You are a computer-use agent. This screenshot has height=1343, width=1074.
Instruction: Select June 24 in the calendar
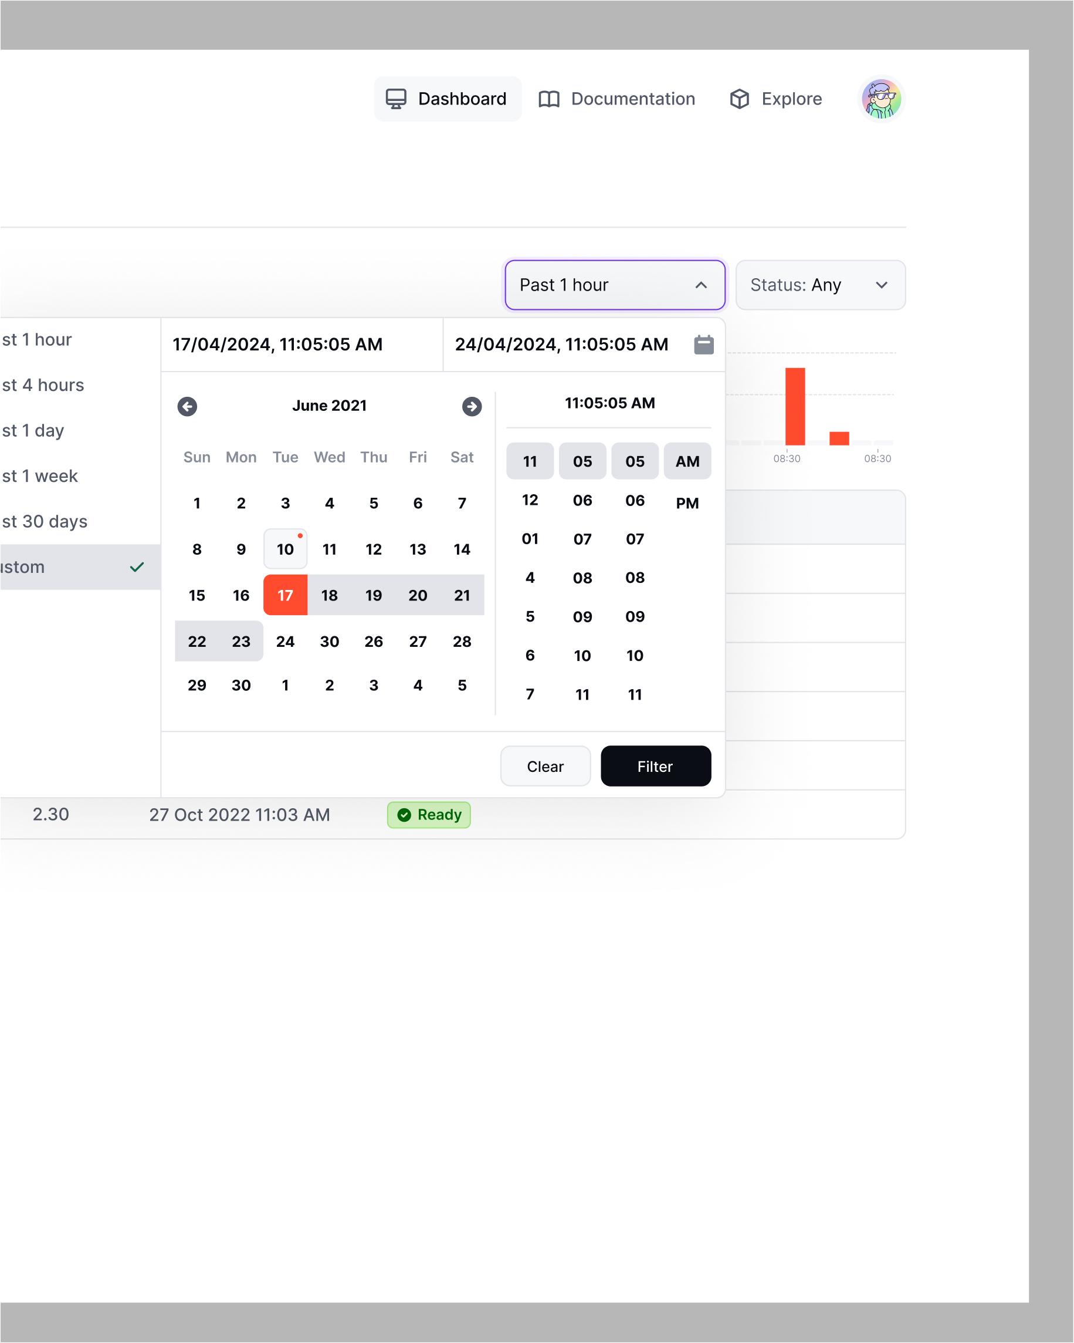(285, 642)
